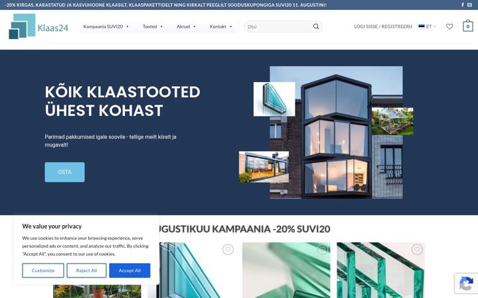Image resolution: width=478 pixels, height=298 pixels.
Task: Click the KAMPAANIA -20% SUVI20 heading
Action: 244,229
